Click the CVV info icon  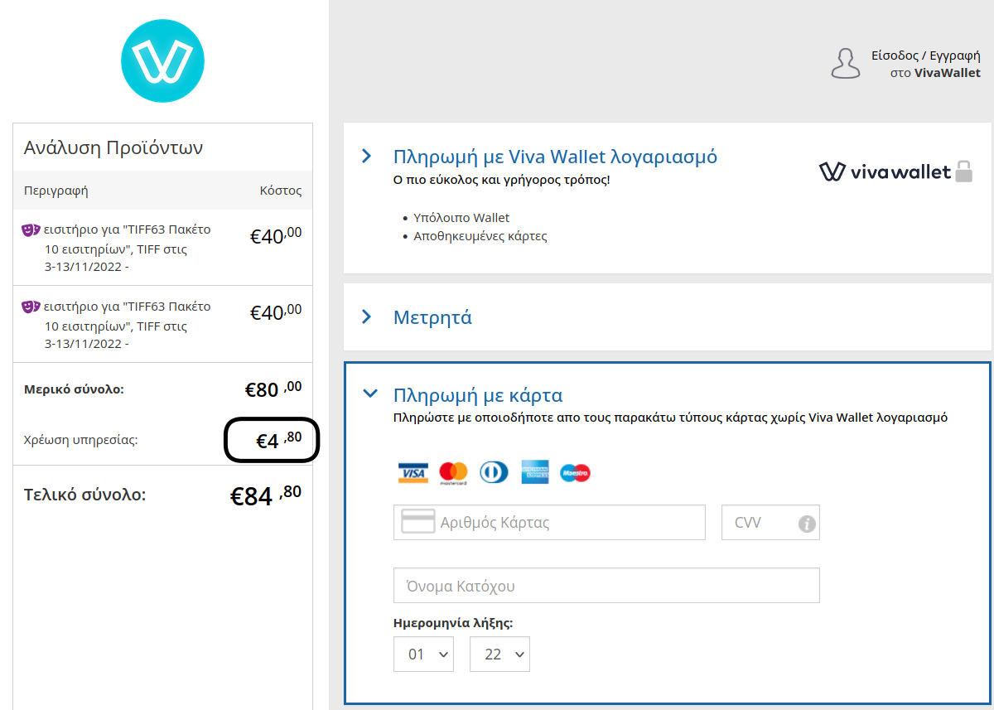[807, 524]
